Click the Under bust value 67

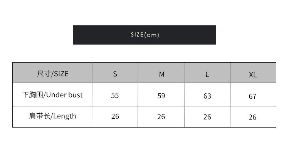pos(252,96)
